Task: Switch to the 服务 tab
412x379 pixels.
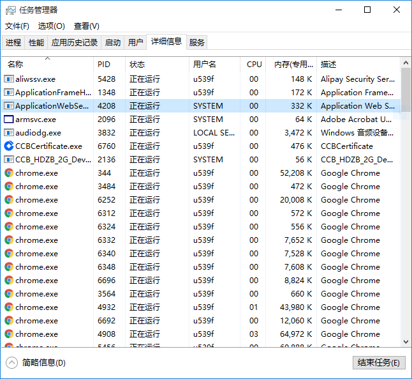Action: pos(197,42)
